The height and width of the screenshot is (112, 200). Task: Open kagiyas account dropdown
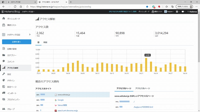tap(169, 11)
